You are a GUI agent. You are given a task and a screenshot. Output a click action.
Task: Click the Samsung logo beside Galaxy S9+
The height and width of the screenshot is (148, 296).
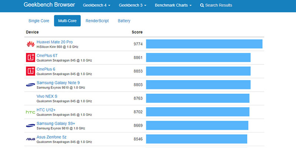[31, 125]
